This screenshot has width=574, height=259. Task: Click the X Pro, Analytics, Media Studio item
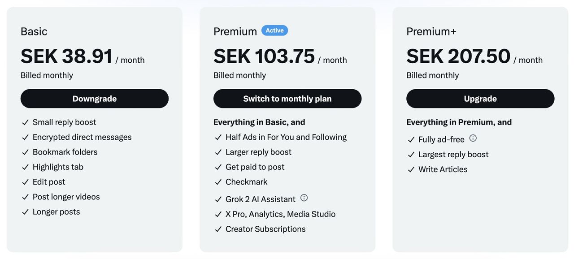click(x=280, y=214)
